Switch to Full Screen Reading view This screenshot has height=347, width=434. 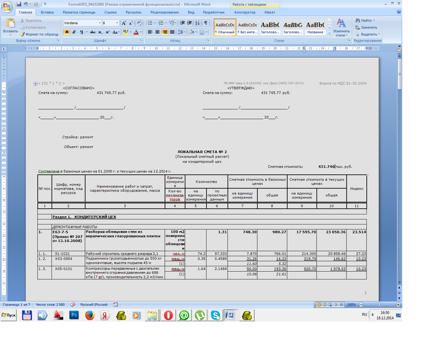click(x=324, y=305)
